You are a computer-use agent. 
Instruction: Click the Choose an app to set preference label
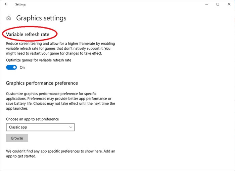point(33,119)
